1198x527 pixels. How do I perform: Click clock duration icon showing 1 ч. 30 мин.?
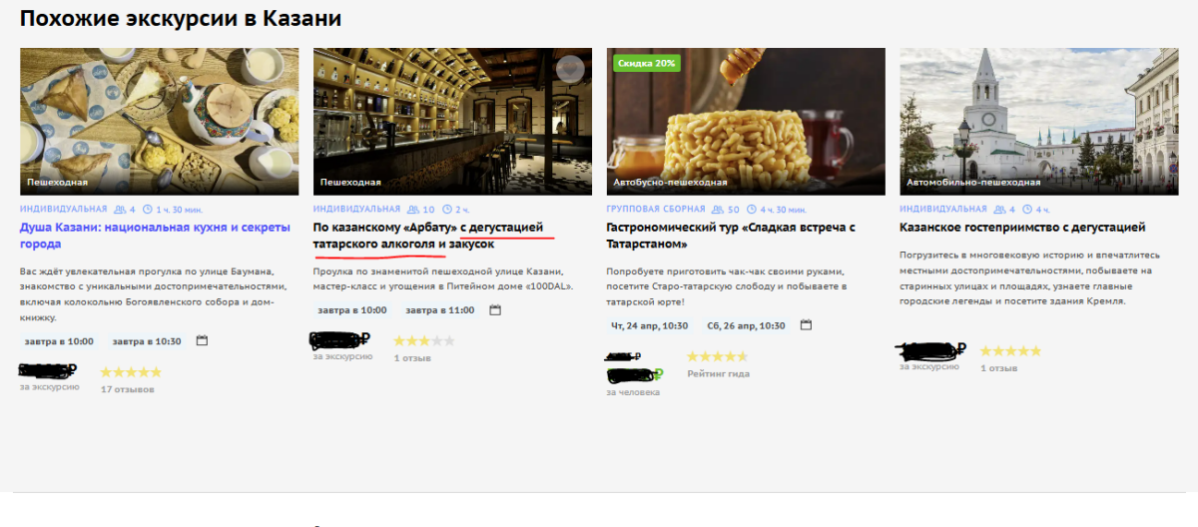[149, 210]
